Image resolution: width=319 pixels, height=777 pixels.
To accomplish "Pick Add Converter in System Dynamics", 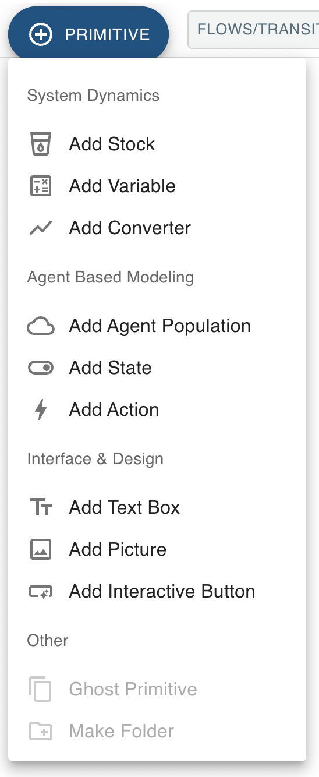I will [157, 228].
